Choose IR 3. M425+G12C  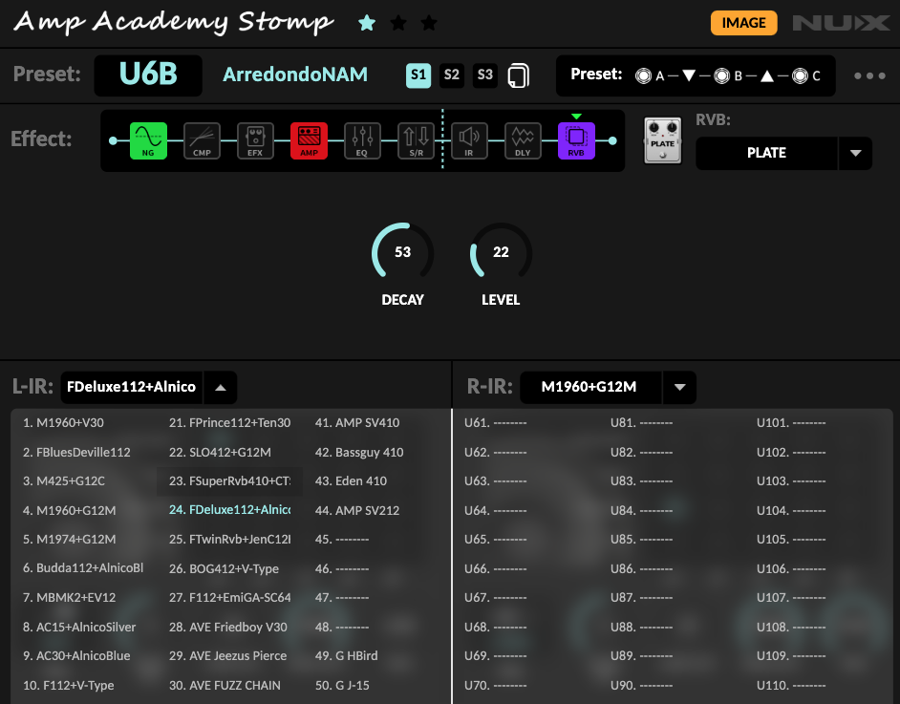click(x=64, y=480)
